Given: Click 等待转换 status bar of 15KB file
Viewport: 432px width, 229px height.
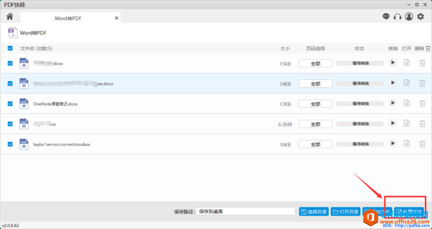Looking at the screenshot, I should click(x=359, y=63).
